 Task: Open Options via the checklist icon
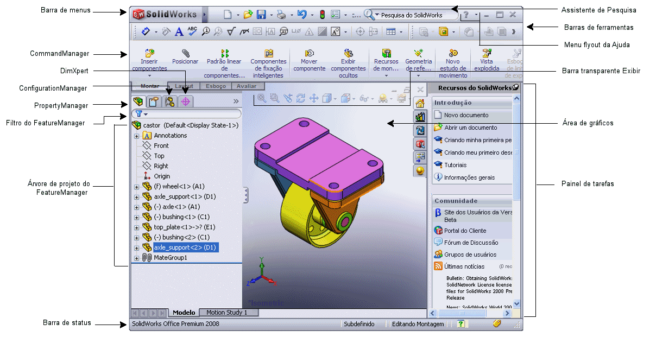[x=335, y=15]
